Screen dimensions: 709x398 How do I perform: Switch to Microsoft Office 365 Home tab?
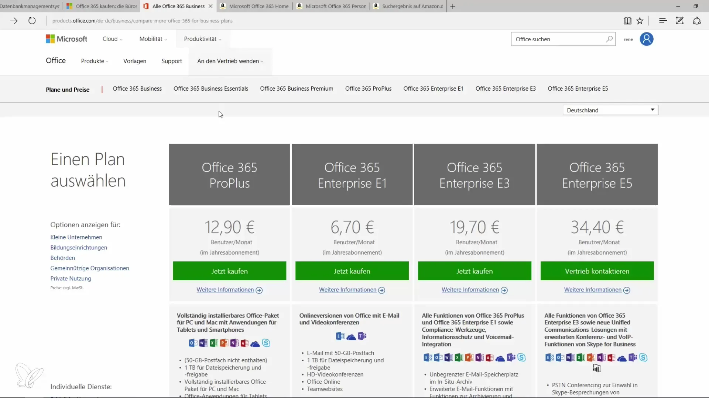254,6
